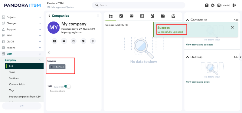
Task: Open the Tags submenu item in sidebar
Action: (12, 90)
